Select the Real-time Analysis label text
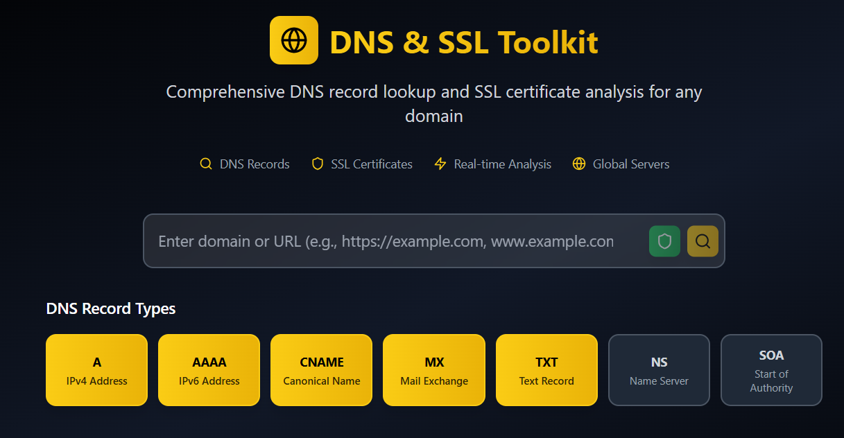Image resolution: width=844 pixels, height=438 pixels. click(x=502, y=164)
